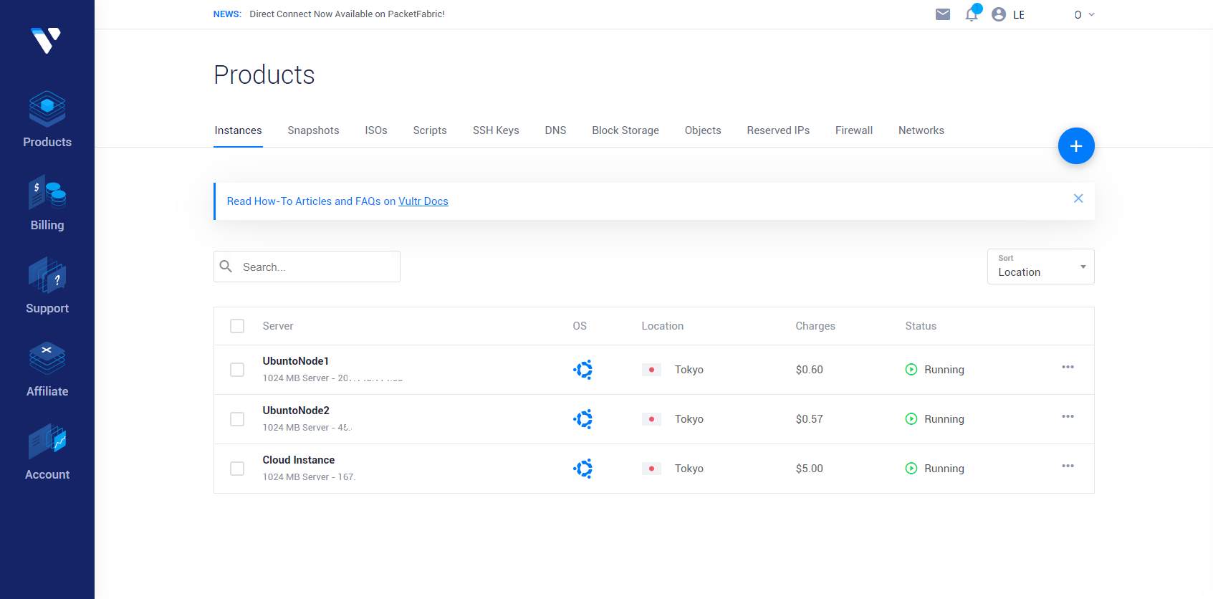
Task: Open the three-dot menu for UbuntoNode1
Action: (x=1068, y=367)
